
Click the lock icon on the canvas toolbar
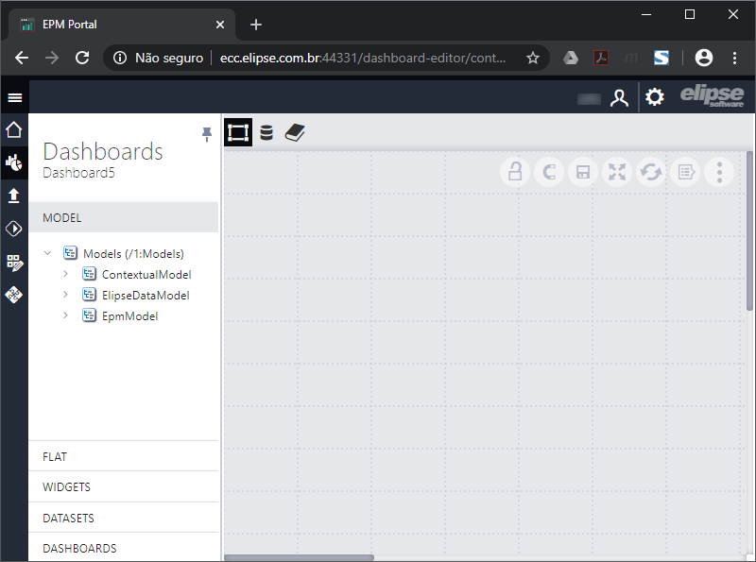coord(515,172)
